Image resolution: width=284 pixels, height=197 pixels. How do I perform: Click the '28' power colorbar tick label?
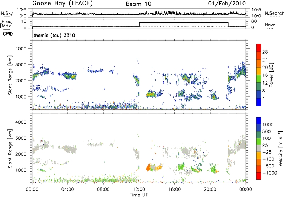pos(265,52)
